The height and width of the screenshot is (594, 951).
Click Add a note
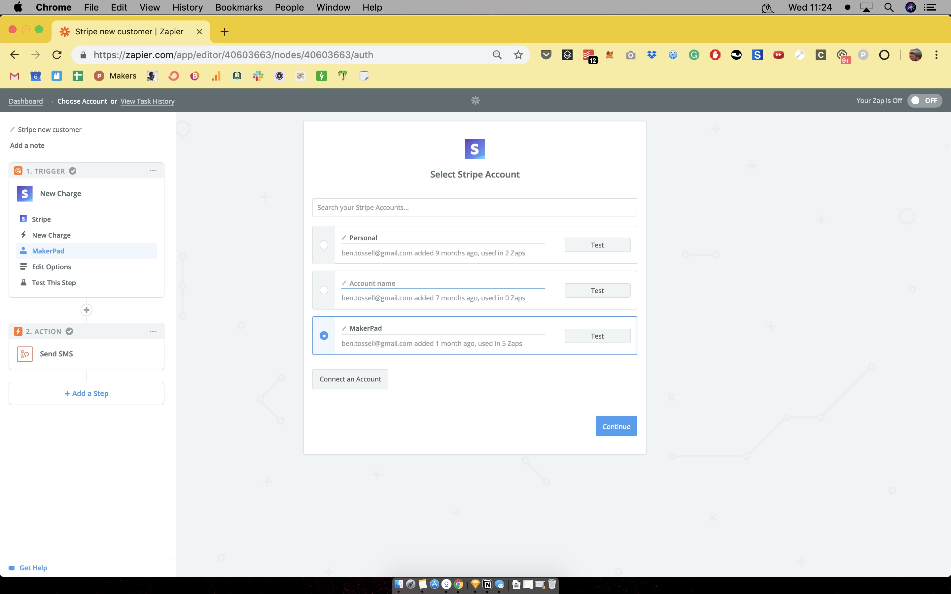pos(27,145)
